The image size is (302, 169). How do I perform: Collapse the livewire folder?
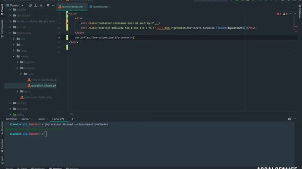(x=17, y=68)
